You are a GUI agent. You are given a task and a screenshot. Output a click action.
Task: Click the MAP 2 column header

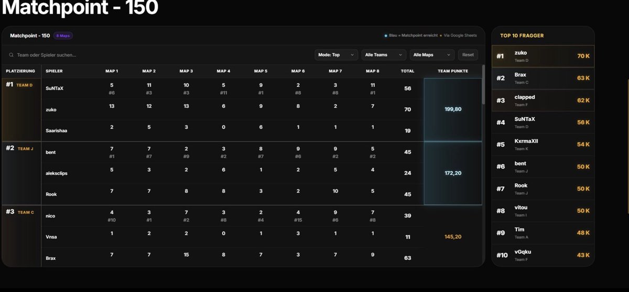149,71
